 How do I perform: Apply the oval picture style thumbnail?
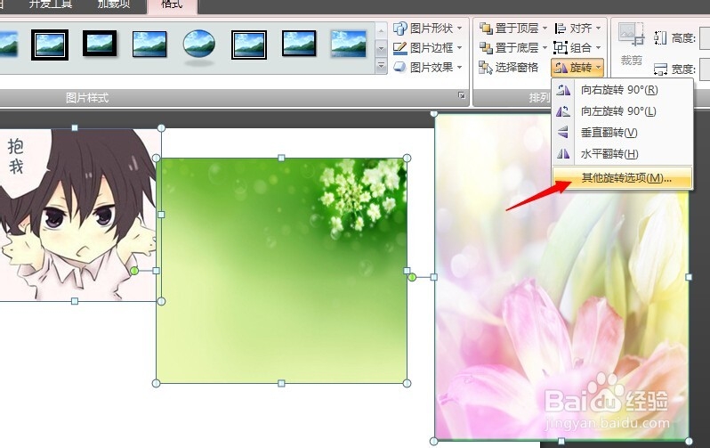pyautogui.click(x=198, y=44)
